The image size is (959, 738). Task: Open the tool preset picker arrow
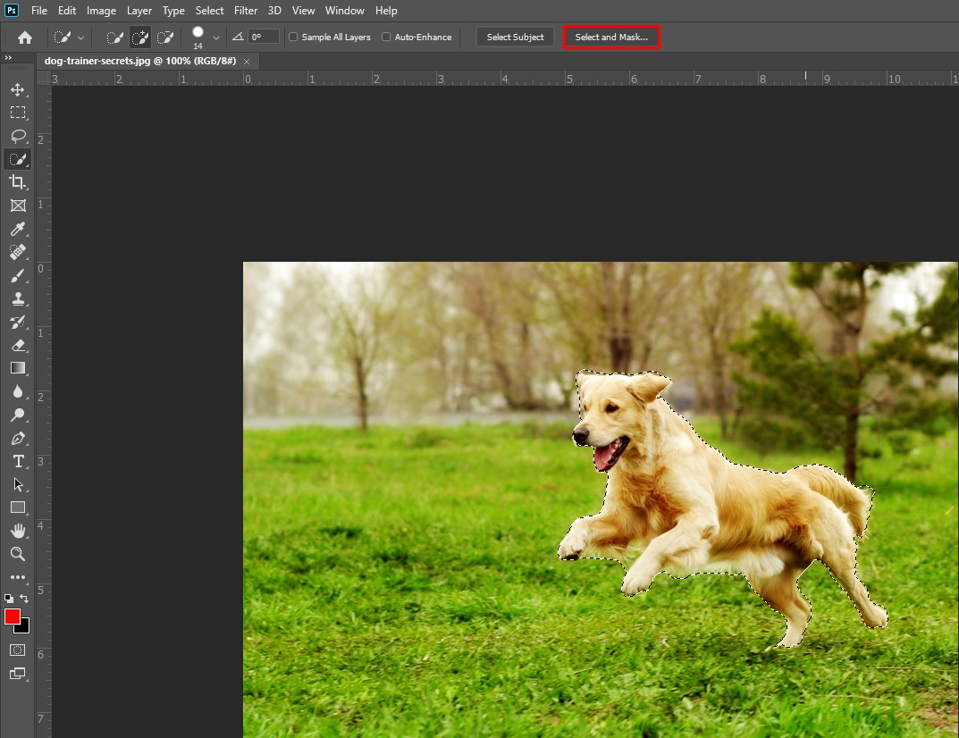(81, 38)
